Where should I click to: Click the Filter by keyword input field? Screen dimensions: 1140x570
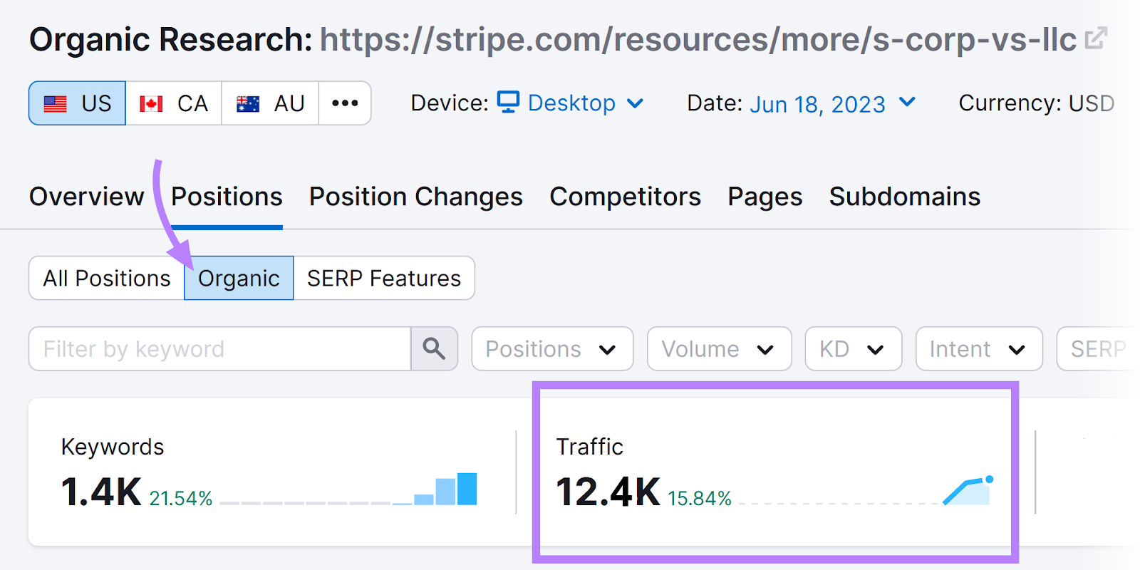[219, 349]
